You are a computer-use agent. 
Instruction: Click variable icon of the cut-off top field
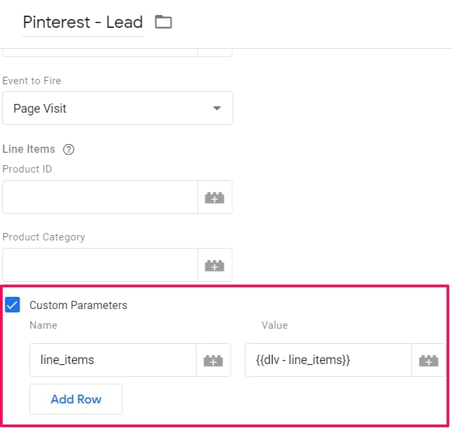215,52
